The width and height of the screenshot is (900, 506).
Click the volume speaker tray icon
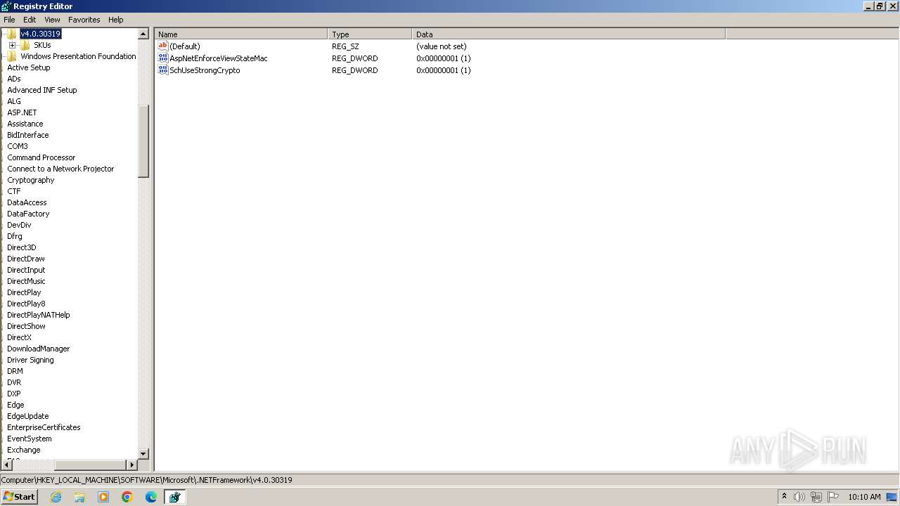click(799, 497)
